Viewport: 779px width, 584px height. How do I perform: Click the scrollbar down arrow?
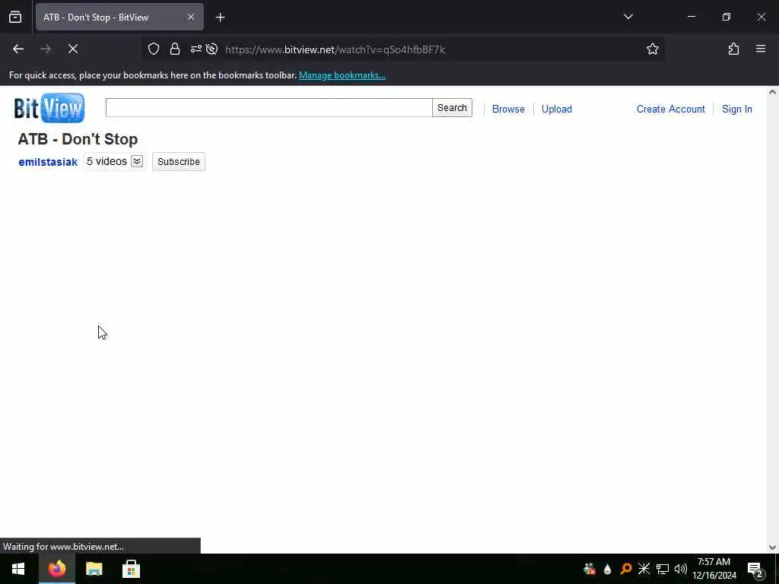pyautogui.click(x=772, y=547)
